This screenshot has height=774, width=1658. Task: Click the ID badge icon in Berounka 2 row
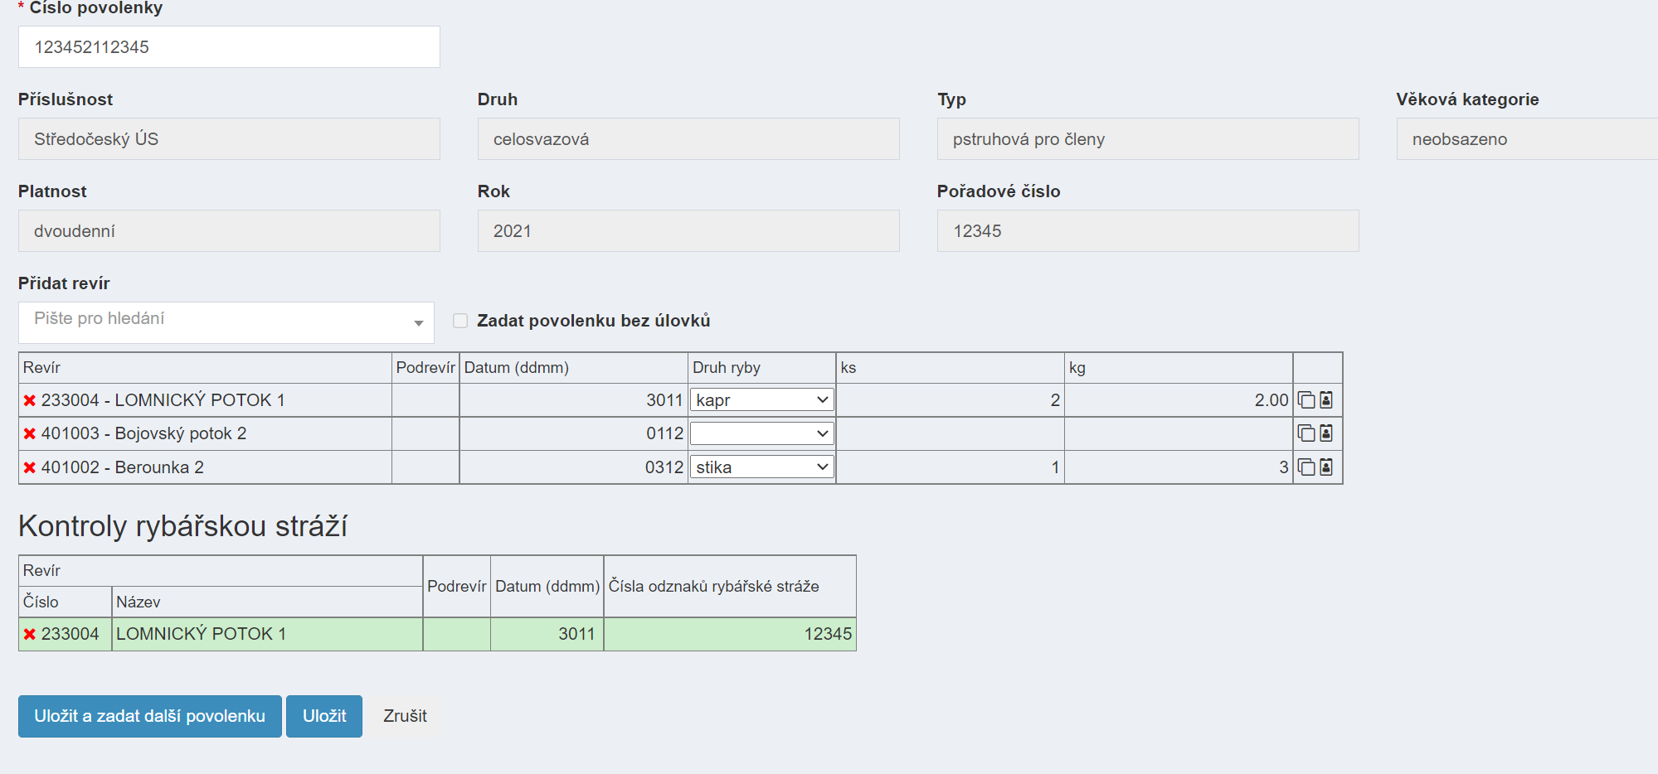tap(1326, 467)
